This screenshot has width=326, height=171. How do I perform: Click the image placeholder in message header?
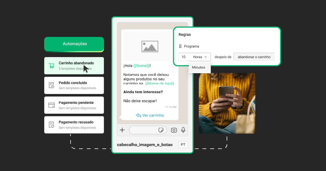tap(150, 46)
